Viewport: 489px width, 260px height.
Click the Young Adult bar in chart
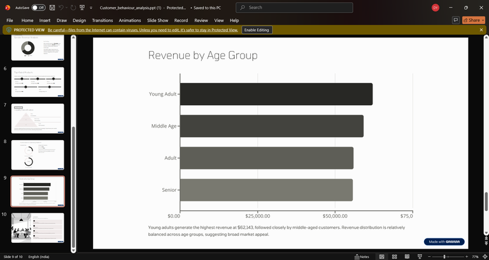pos(276,94)
